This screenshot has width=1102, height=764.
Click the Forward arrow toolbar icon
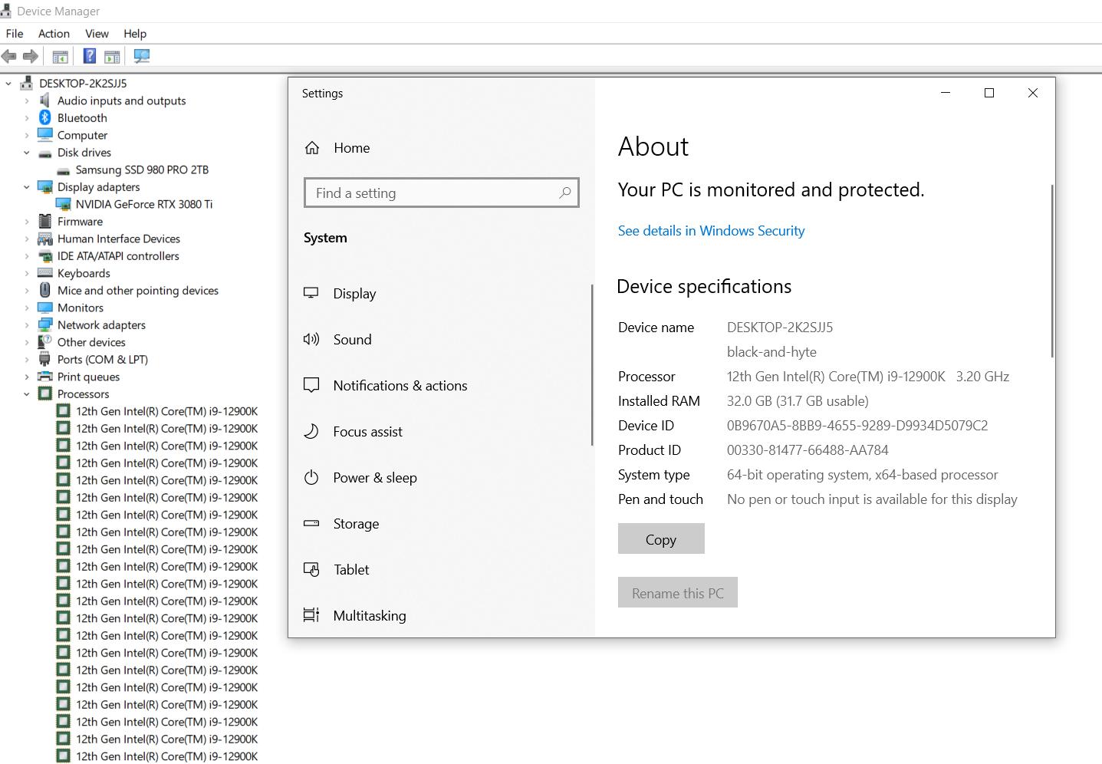pos(31,56)
